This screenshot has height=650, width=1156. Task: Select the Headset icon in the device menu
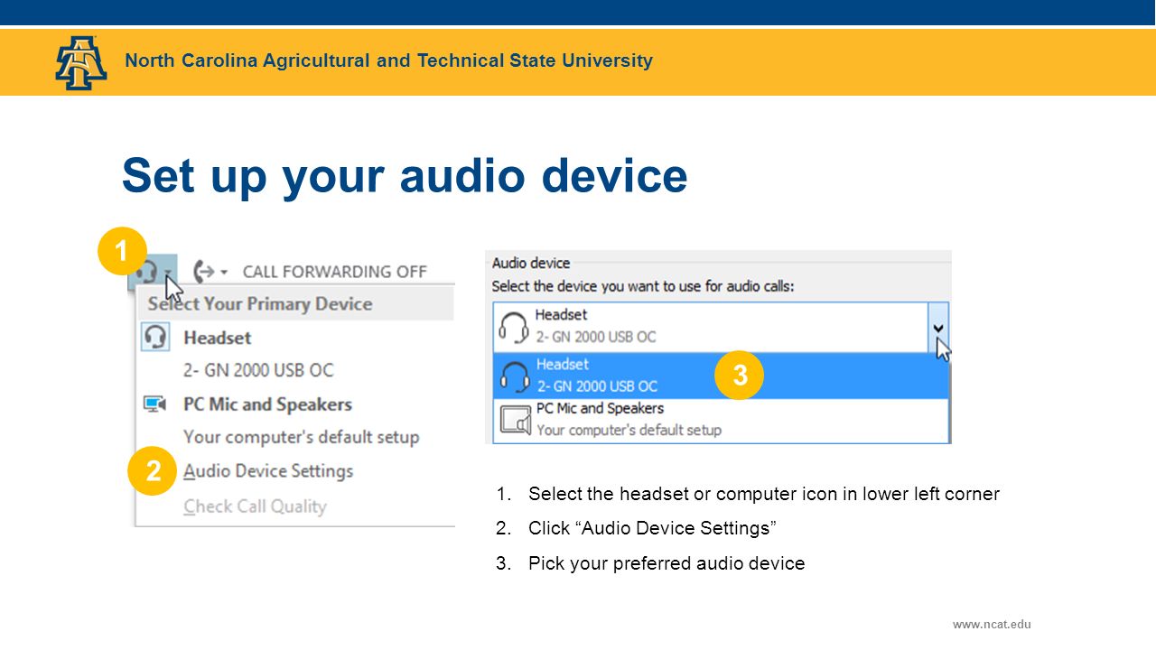pos(155,338)
